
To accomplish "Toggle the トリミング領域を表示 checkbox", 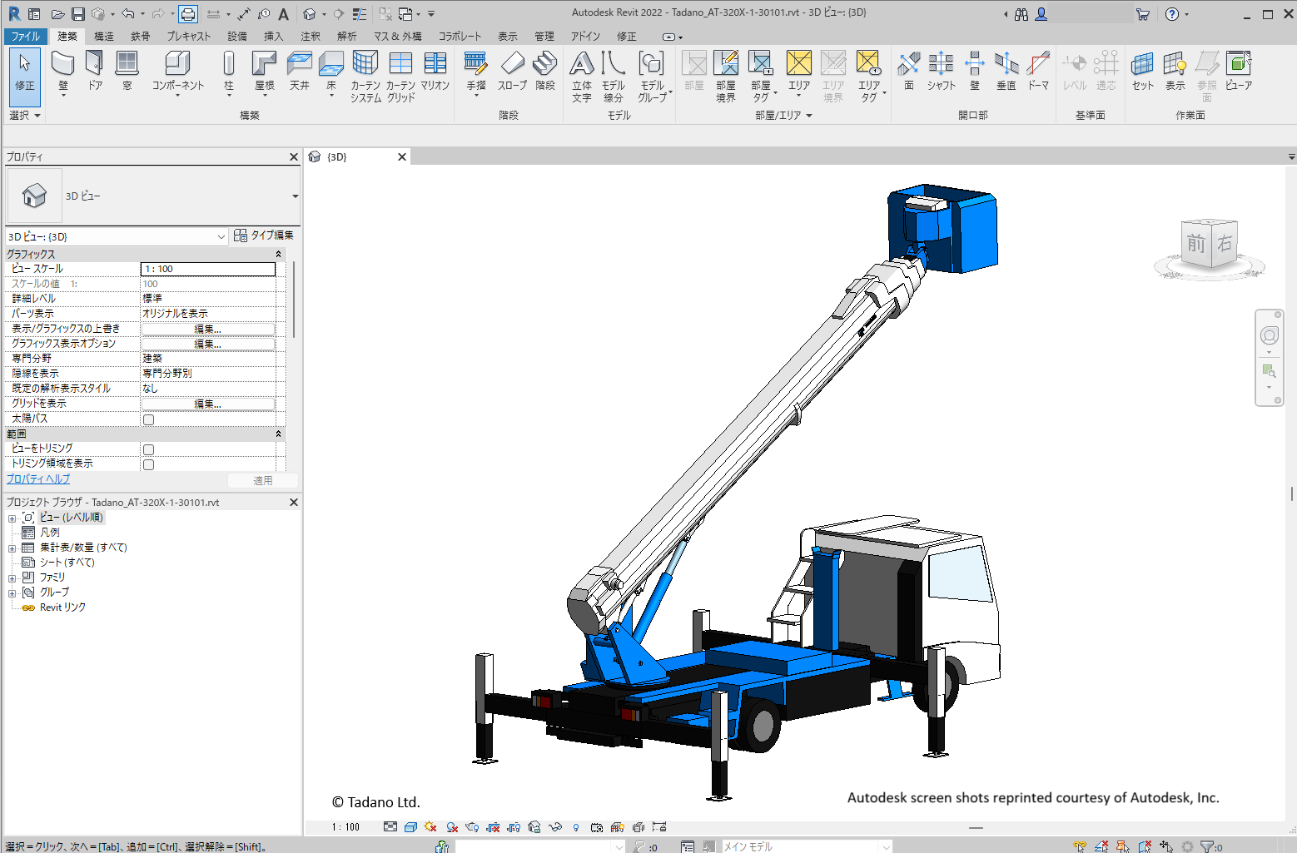I will tap(149, 464).
